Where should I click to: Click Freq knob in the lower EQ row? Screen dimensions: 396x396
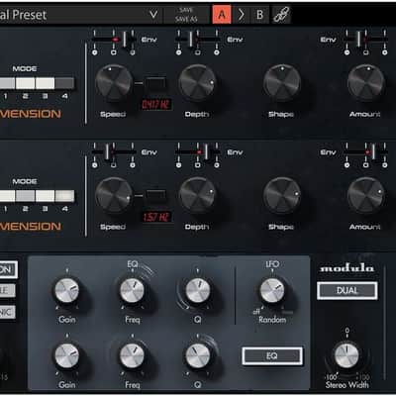click(133, 356)
